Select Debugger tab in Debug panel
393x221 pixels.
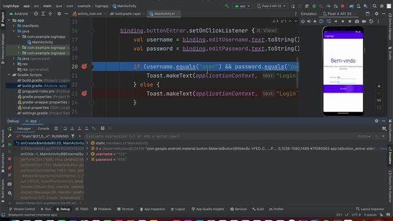(24, 128)
